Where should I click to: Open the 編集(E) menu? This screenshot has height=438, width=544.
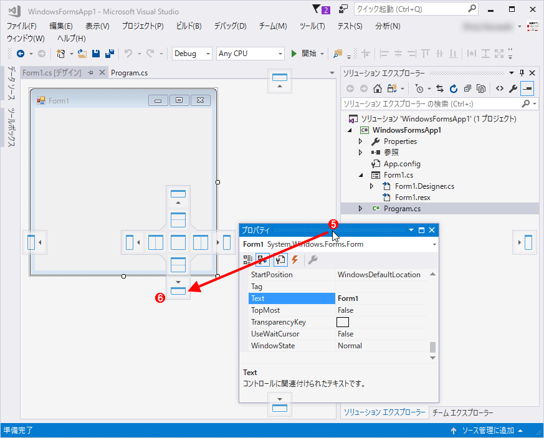tap(61, 26)
